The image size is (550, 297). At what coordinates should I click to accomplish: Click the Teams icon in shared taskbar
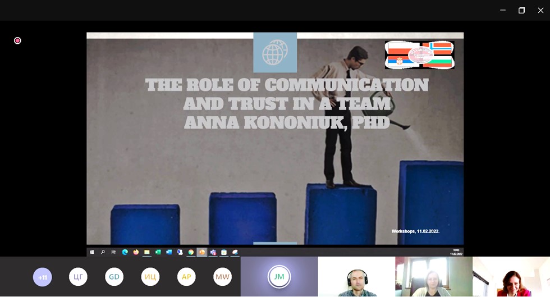tap(213, 252)
